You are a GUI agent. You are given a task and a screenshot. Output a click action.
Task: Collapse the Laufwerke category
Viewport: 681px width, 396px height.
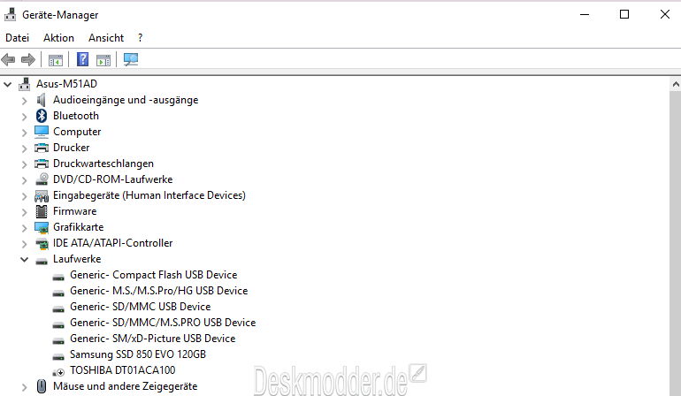coord(25,259)
